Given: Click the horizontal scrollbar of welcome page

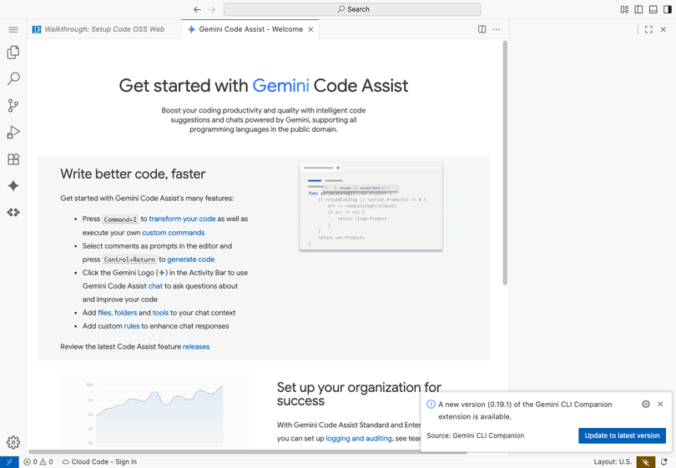Looking at the screenshot, I should (248, 452).
